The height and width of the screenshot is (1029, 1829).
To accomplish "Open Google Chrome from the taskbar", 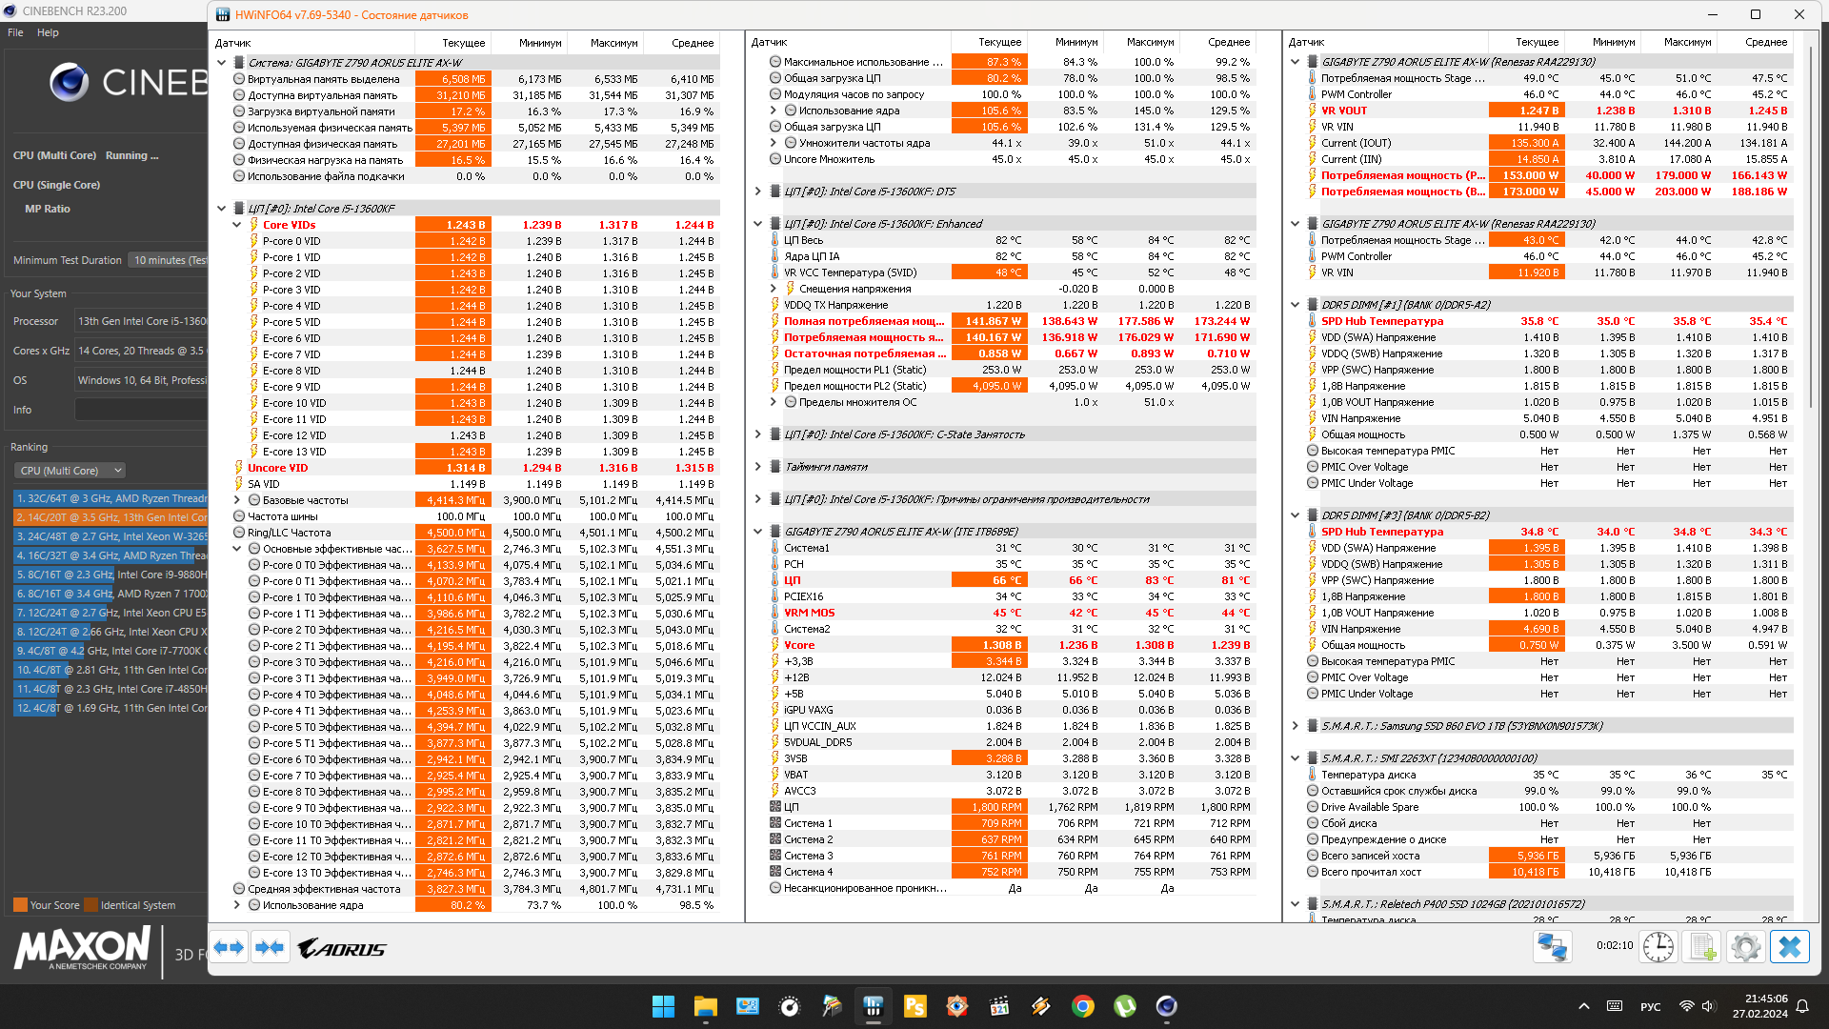I will coord(1082,1006).
